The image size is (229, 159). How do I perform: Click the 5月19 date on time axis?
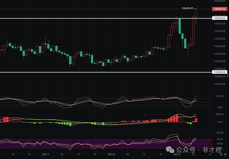click(x=177, y=155)
